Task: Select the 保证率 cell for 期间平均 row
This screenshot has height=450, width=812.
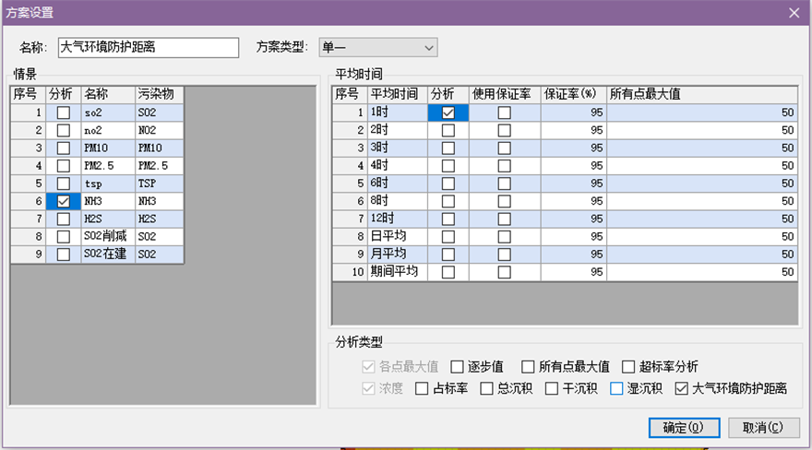Action: click(x=572, y=272)
